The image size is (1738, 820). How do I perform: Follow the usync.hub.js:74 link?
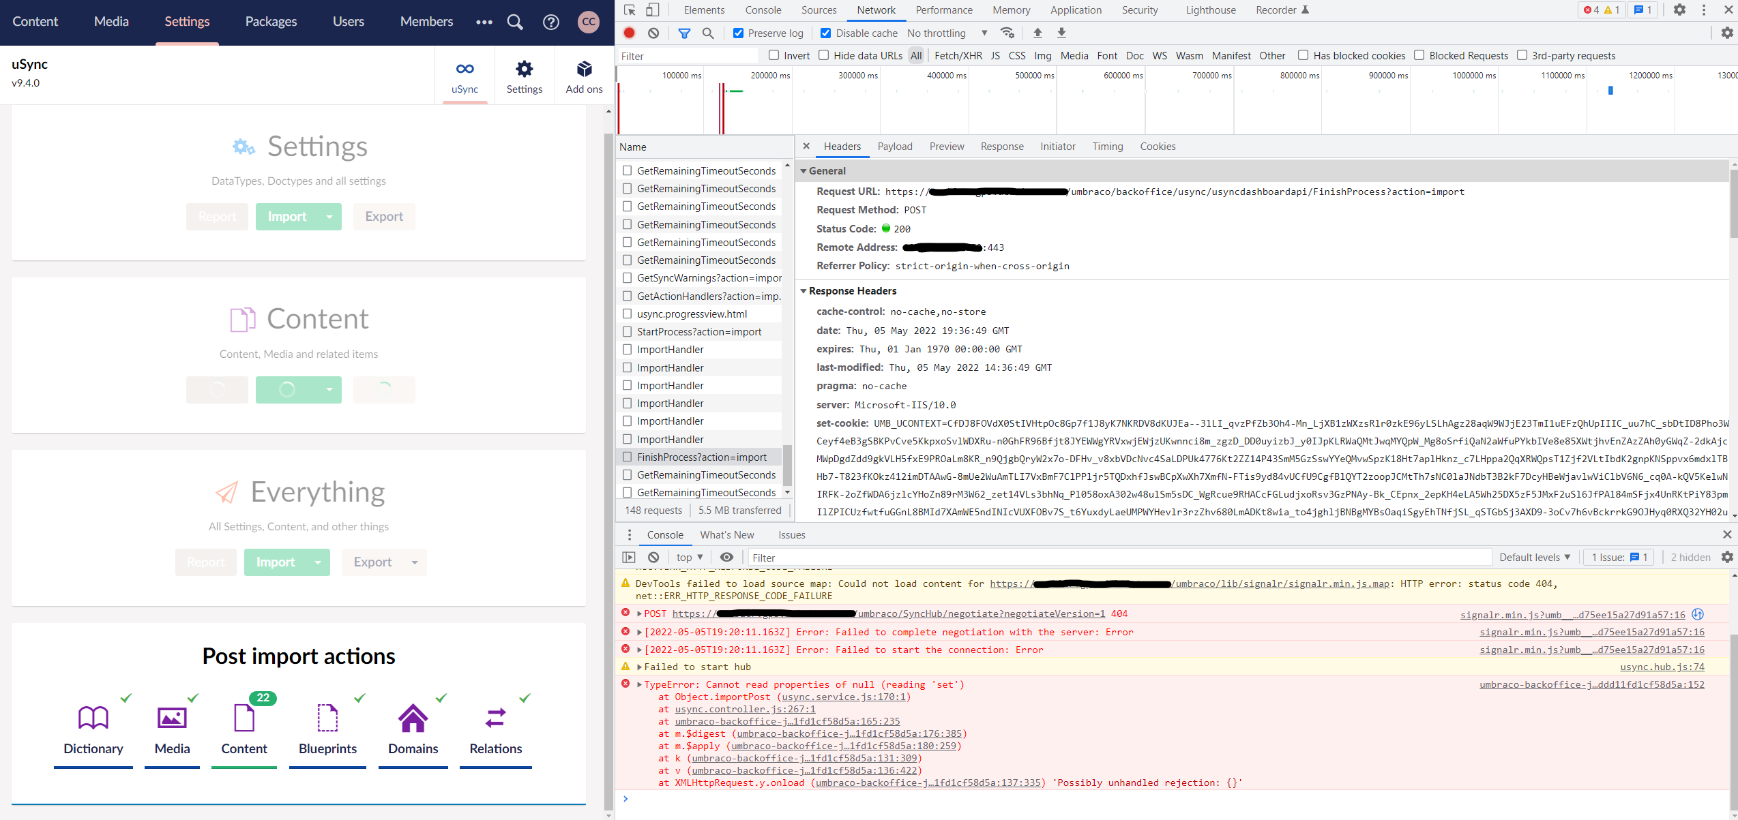point(1662,666)
